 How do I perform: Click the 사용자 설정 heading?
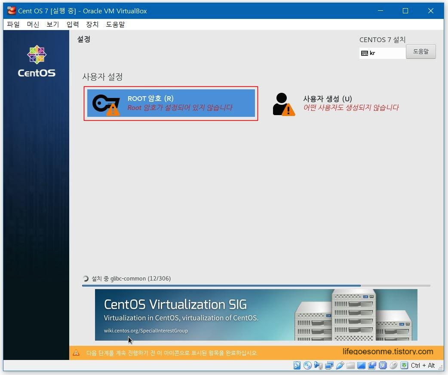[103, 77]
